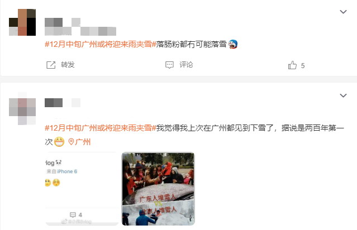Click the like count 5
The width and height of the screenshot is (357, 230).
pyautogui.click(x=303, y=66)
